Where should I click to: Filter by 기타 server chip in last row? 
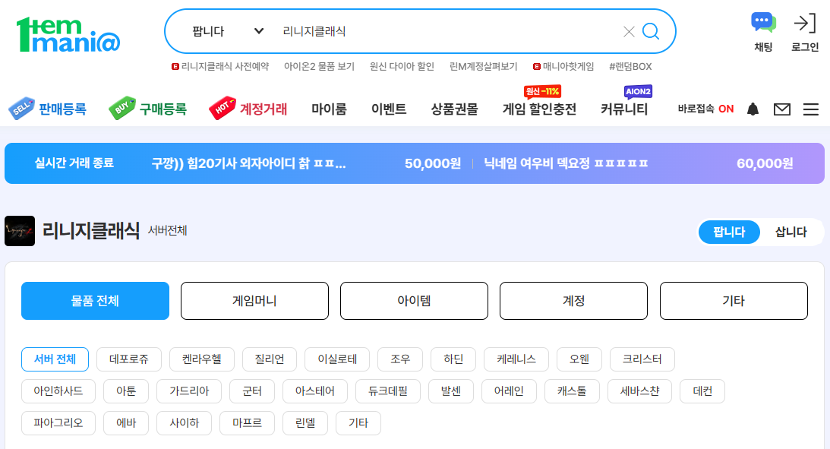click(358, 423)
